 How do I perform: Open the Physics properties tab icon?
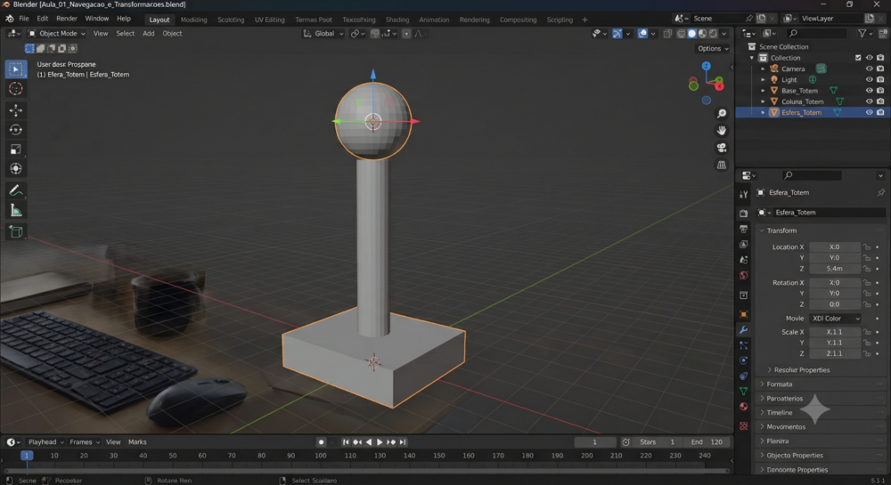pyautogui.click(x=744, y=360)
